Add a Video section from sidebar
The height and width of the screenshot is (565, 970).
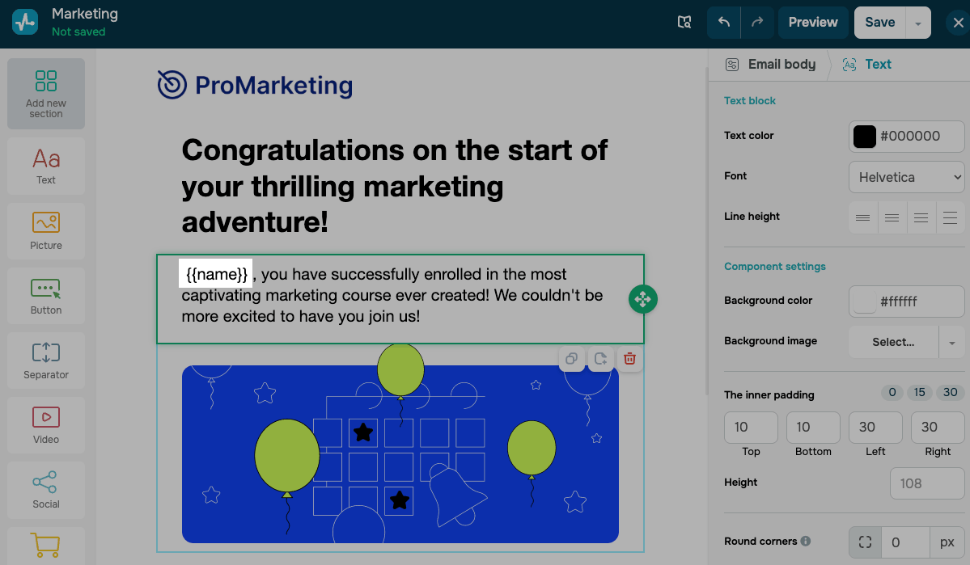pyautogui.click(x=46, y=425)
